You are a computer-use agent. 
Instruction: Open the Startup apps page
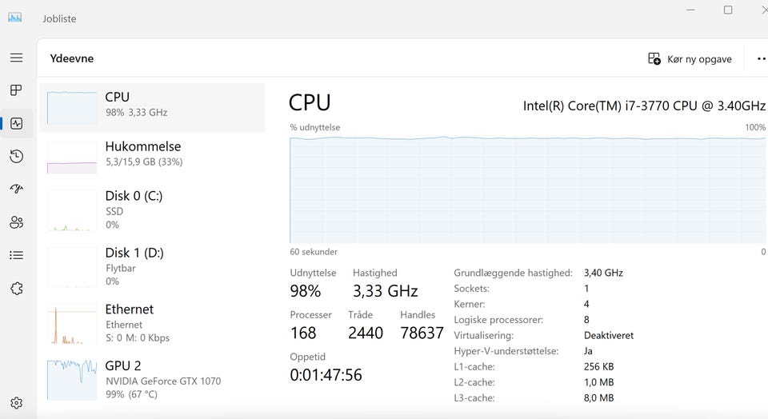tap(16, 189)
